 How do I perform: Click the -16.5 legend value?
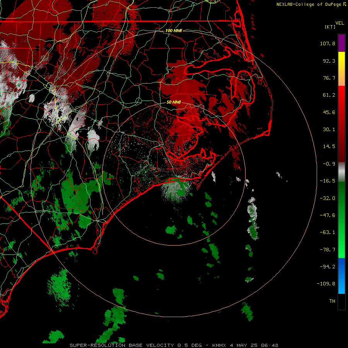[328, 181]
